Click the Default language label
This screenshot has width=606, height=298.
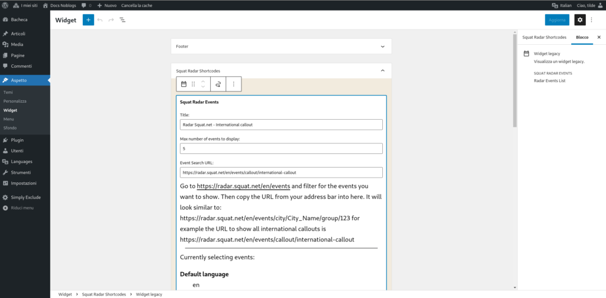[204, 274]
